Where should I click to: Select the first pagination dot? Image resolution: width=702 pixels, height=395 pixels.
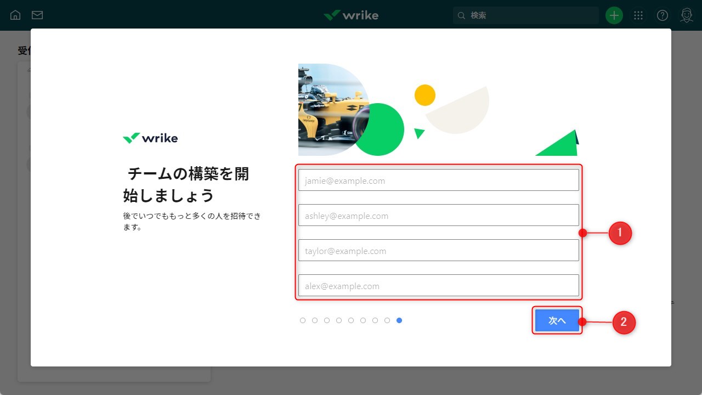click(x=303, y=320)
